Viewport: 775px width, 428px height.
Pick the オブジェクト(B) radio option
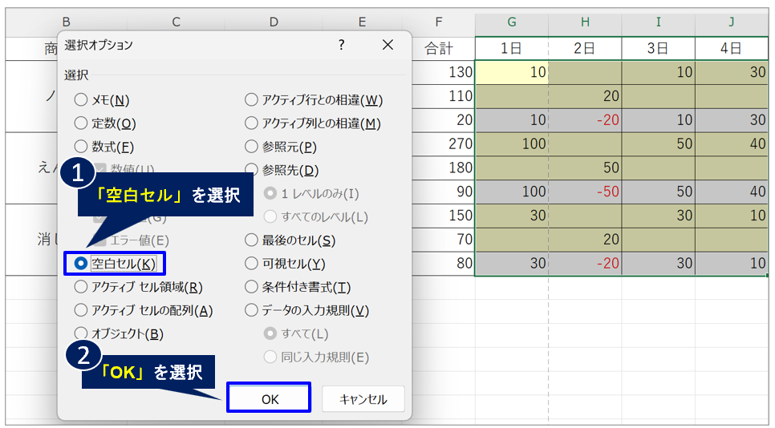coord(81,333)
